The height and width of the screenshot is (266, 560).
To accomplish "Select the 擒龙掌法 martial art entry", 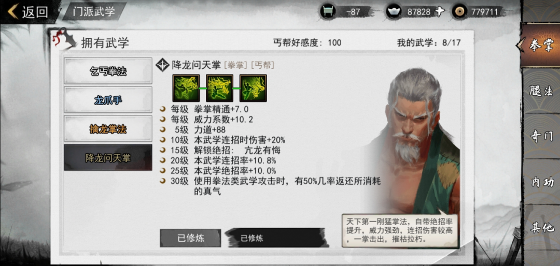I will [x=108, y=129].
